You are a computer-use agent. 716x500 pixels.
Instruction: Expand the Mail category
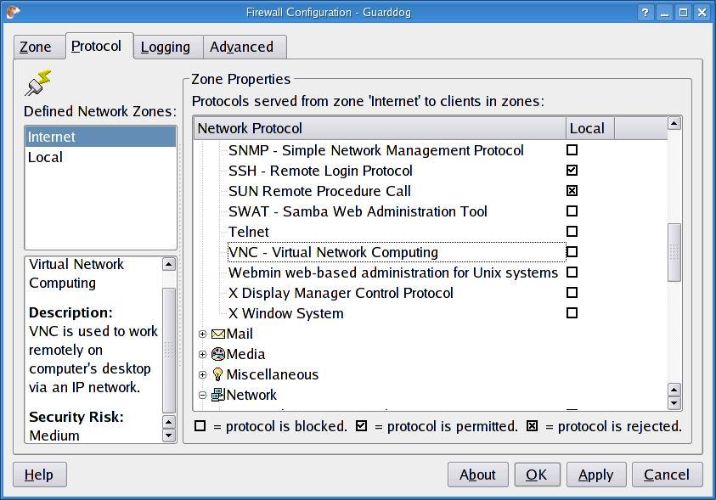tap(203, 334)
